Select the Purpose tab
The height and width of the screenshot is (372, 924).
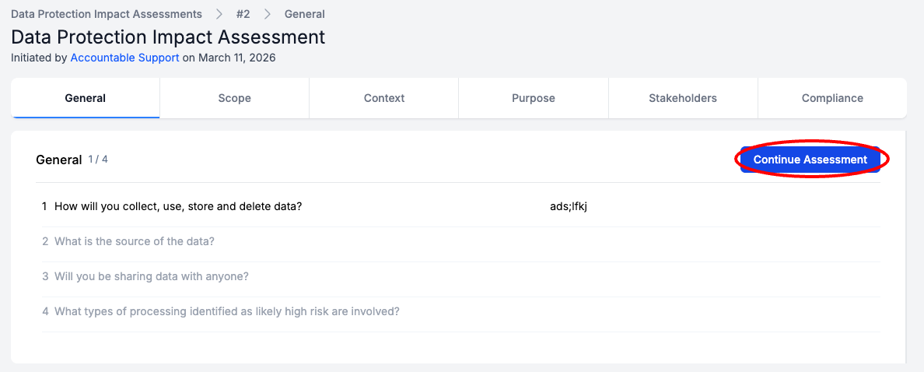534,98
